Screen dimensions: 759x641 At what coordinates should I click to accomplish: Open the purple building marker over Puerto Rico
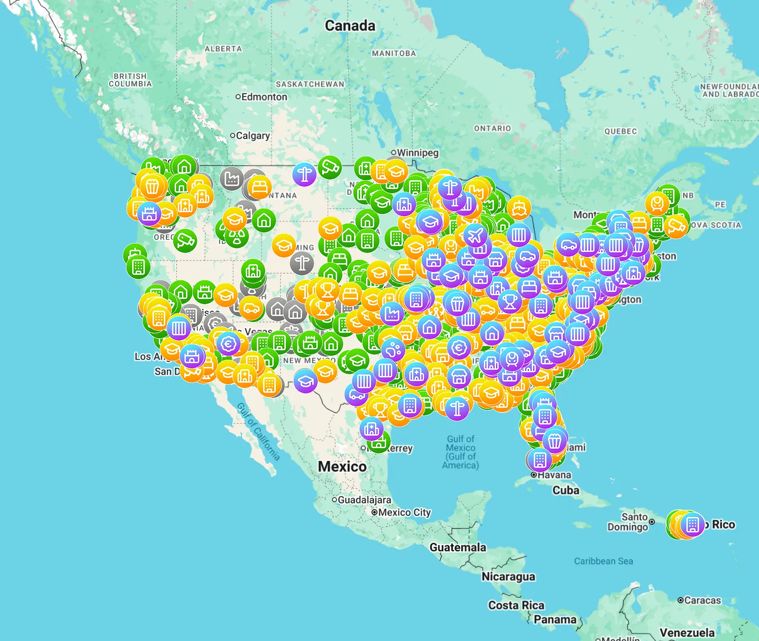[x=692, y=524]
